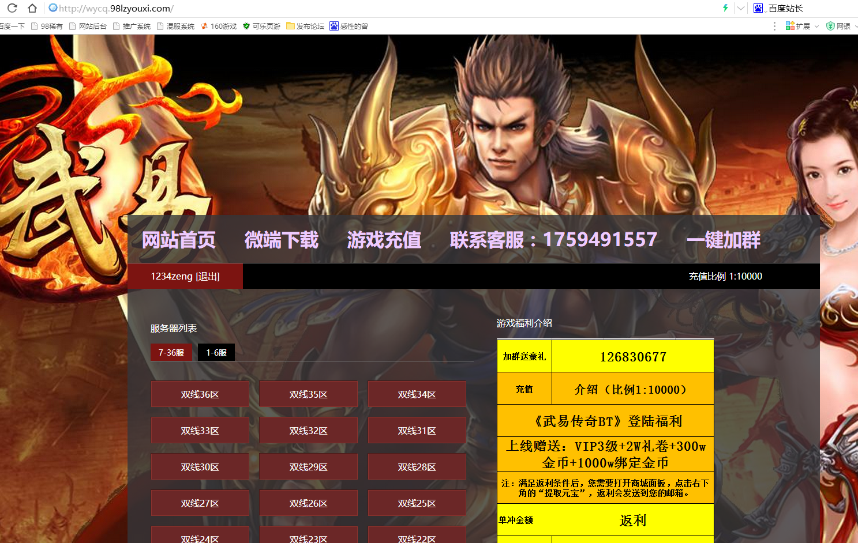This screenshot has width=858, height=543.
Task: Click the 退出 logout link
Action: [x=208, y=277]
